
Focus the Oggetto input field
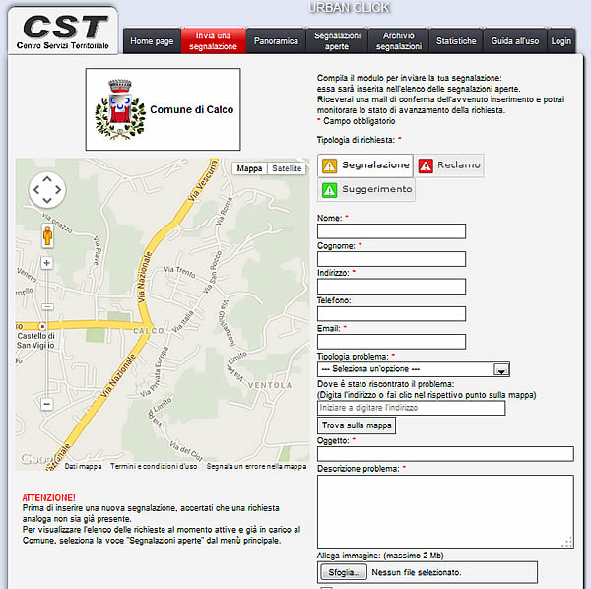(445, 454)
